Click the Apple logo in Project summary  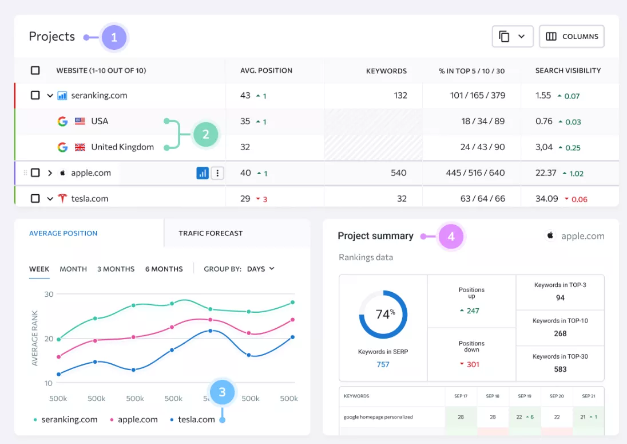pos(550,236)
